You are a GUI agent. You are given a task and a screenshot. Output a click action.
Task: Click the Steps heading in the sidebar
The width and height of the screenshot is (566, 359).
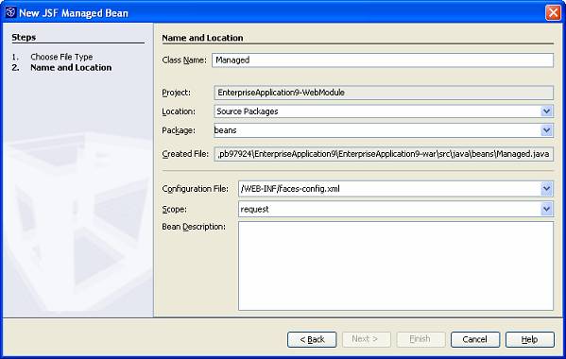(24, 37)
